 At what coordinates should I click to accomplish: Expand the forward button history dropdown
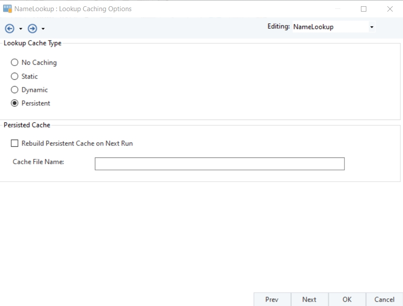[x=43, y=29]
